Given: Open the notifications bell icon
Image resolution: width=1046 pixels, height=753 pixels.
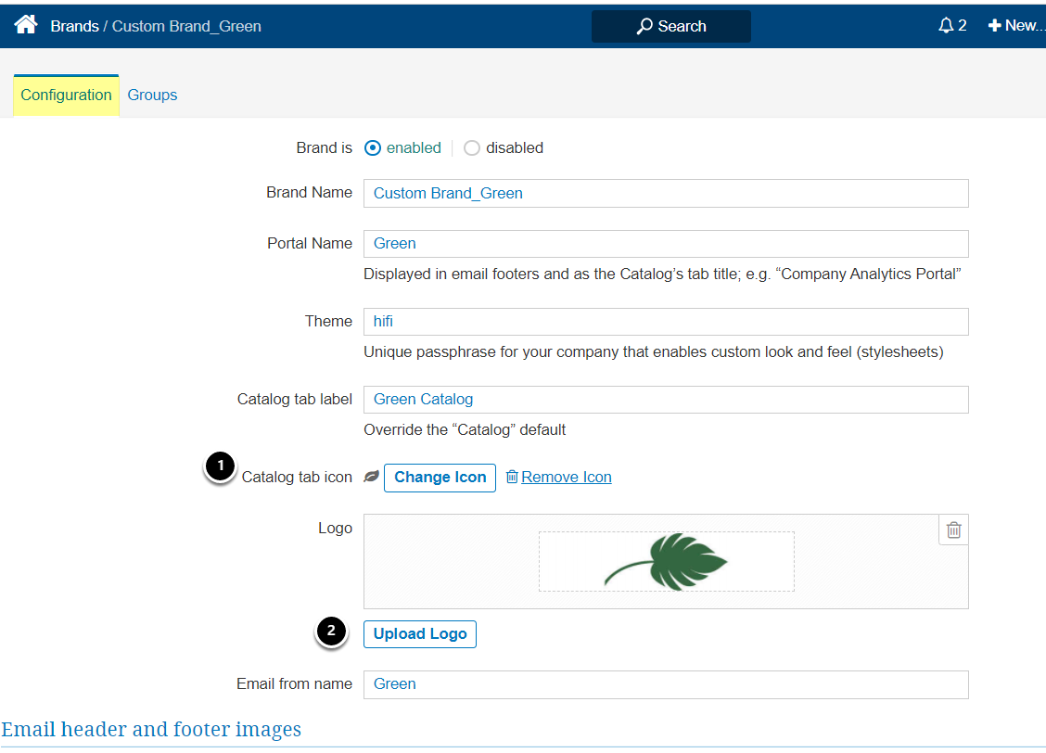Looking at the screenshot, I should pos(946,26).
